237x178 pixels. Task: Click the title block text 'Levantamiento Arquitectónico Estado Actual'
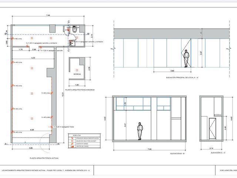(24, 170)
